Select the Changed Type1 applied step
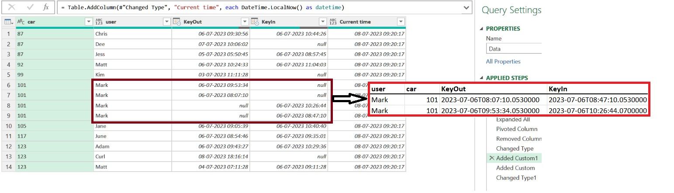This screenshot has height=193, width=674. tap(516, 178)
